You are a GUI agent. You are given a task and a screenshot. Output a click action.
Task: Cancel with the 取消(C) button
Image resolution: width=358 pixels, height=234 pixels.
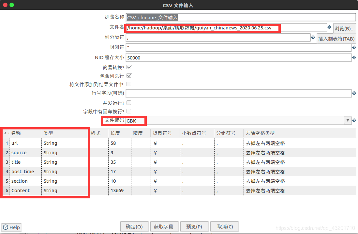tap(225, 226)
